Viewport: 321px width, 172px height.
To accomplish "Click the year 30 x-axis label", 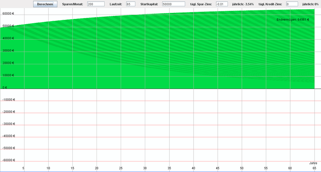I will tap(145, 168).
